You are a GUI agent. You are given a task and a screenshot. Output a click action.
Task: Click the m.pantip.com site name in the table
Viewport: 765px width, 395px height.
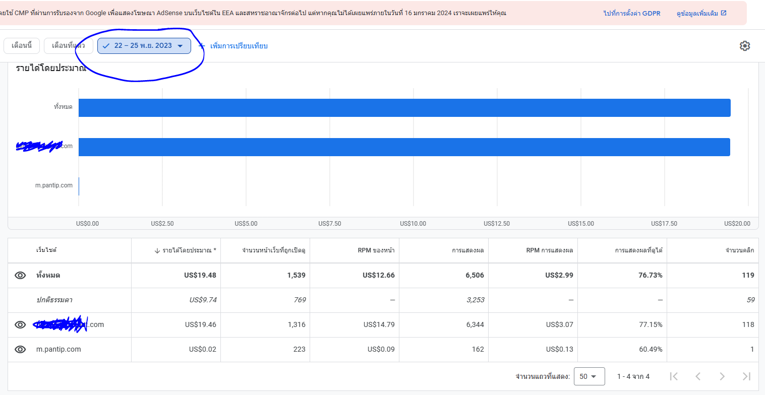point(58,349)
